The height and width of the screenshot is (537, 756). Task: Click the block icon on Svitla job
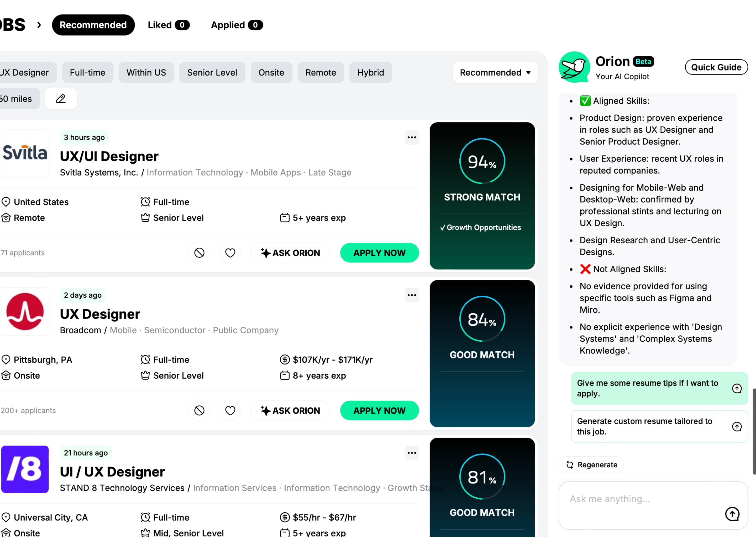(199, 253)
